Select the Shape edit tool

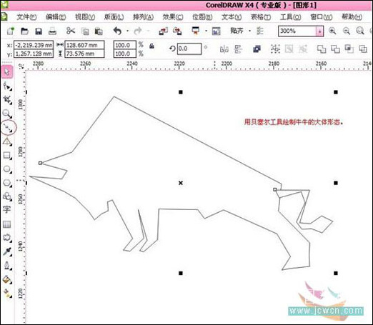pos(7,86)
